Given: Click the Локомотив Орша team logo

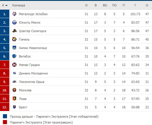Looking at the screenshot, I should point(14,82).
